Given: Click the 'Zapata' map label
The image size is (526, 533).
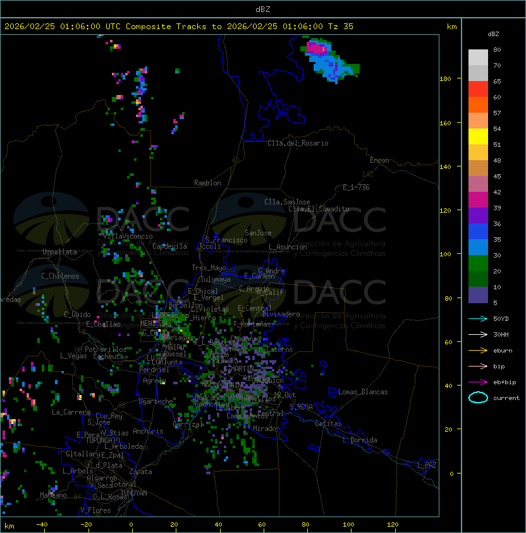Looking at the screenshot, I should point(140,472).
